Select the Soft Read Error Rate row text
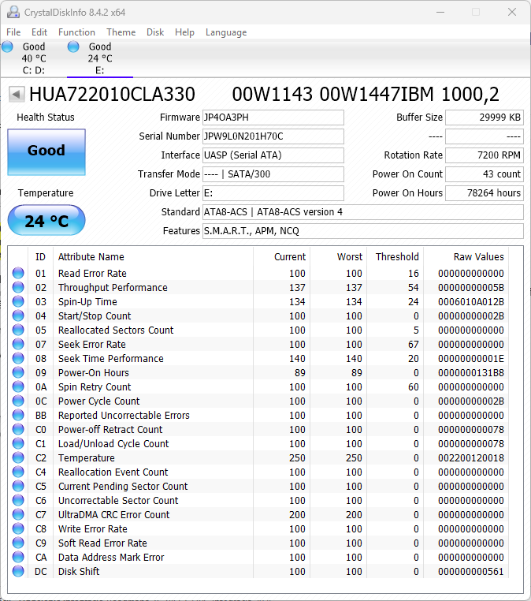The height and width of the screenshot is (601, 531). tap(102, 543)
